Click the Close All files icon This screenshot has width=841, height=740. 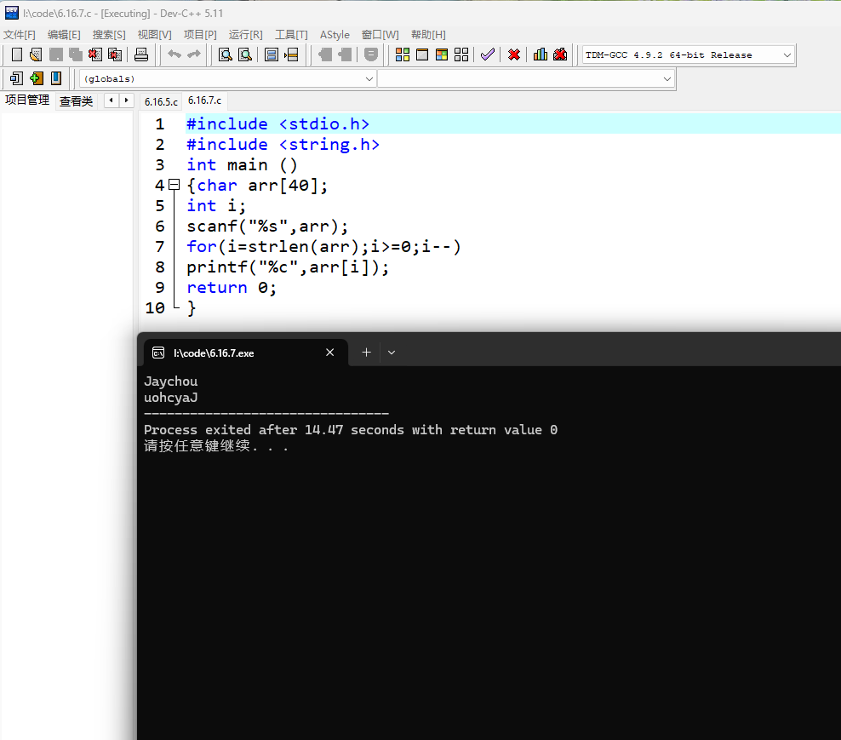tap(115, 54)
